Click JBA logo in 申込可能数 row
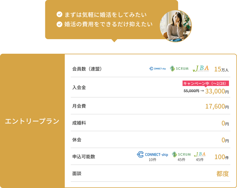The width and height of the screenshot is (237, 188). click(200, 154)
